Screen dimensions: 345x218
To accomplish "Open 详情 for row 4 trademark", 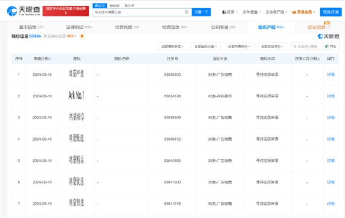I will click(331, 139).
